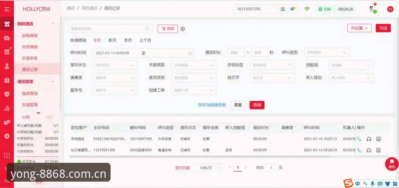The height and width of the screenshot is (188, 399).
Task: Open the shield check icon in the red sidebar
Action: (7, 94)
